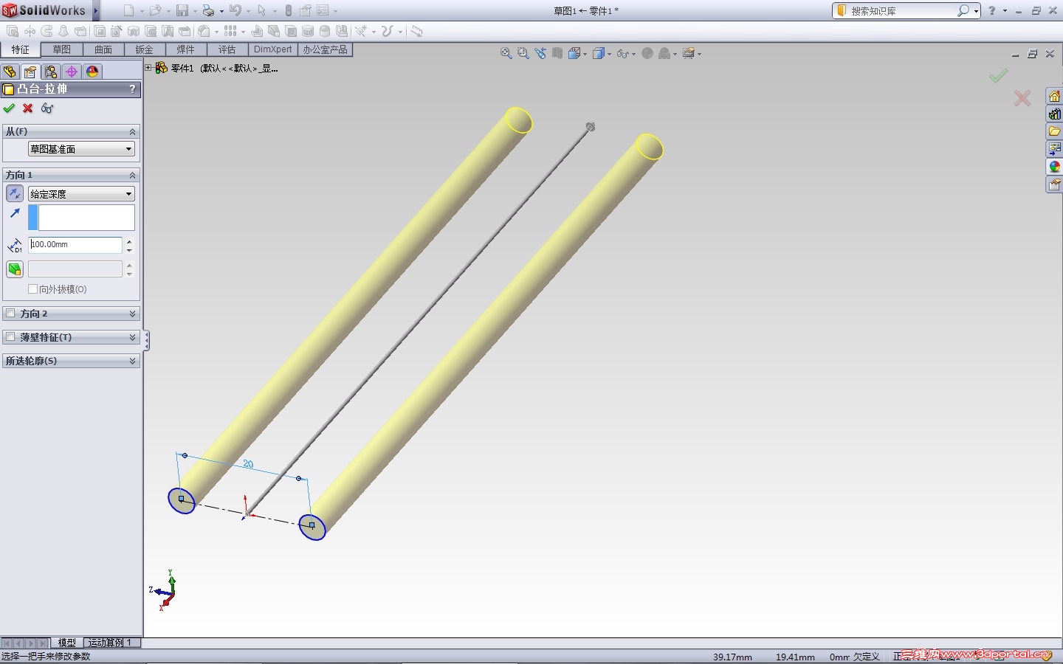
Task: Click the Options icon in title toolbar
Action: [x=323, y=11]
